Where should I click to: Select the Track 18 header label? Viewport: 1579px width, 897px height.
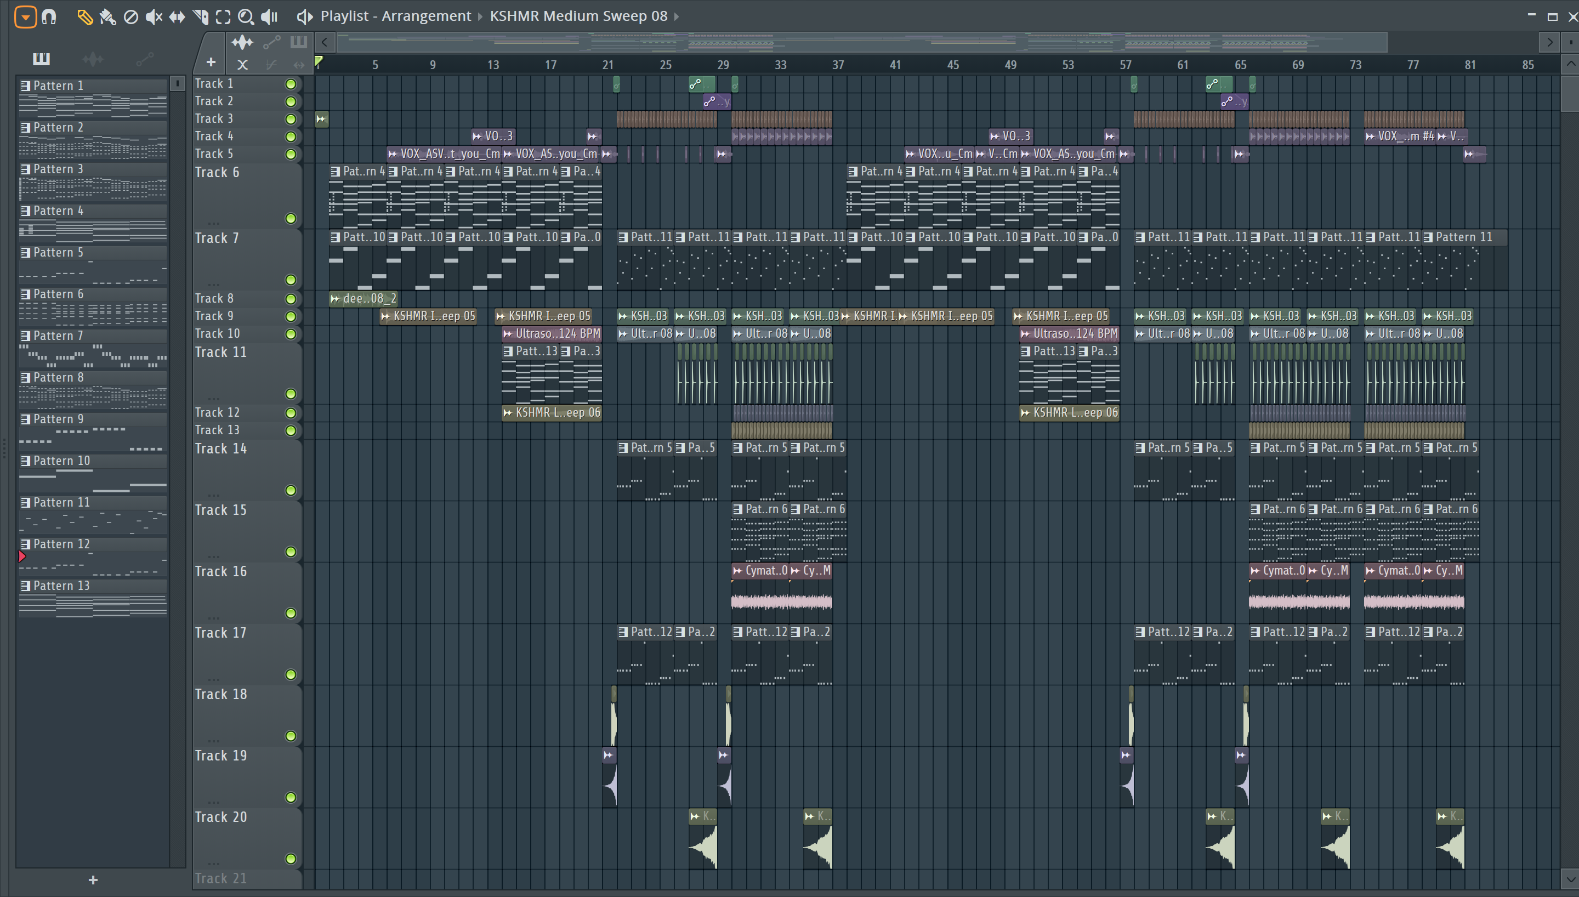tap(221, 694)
